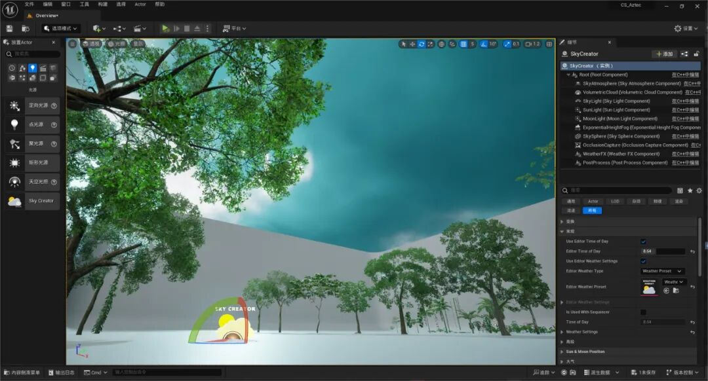Open the add-content cube dropdown
This screenshot has width=708, height=381.
point(99,28)
